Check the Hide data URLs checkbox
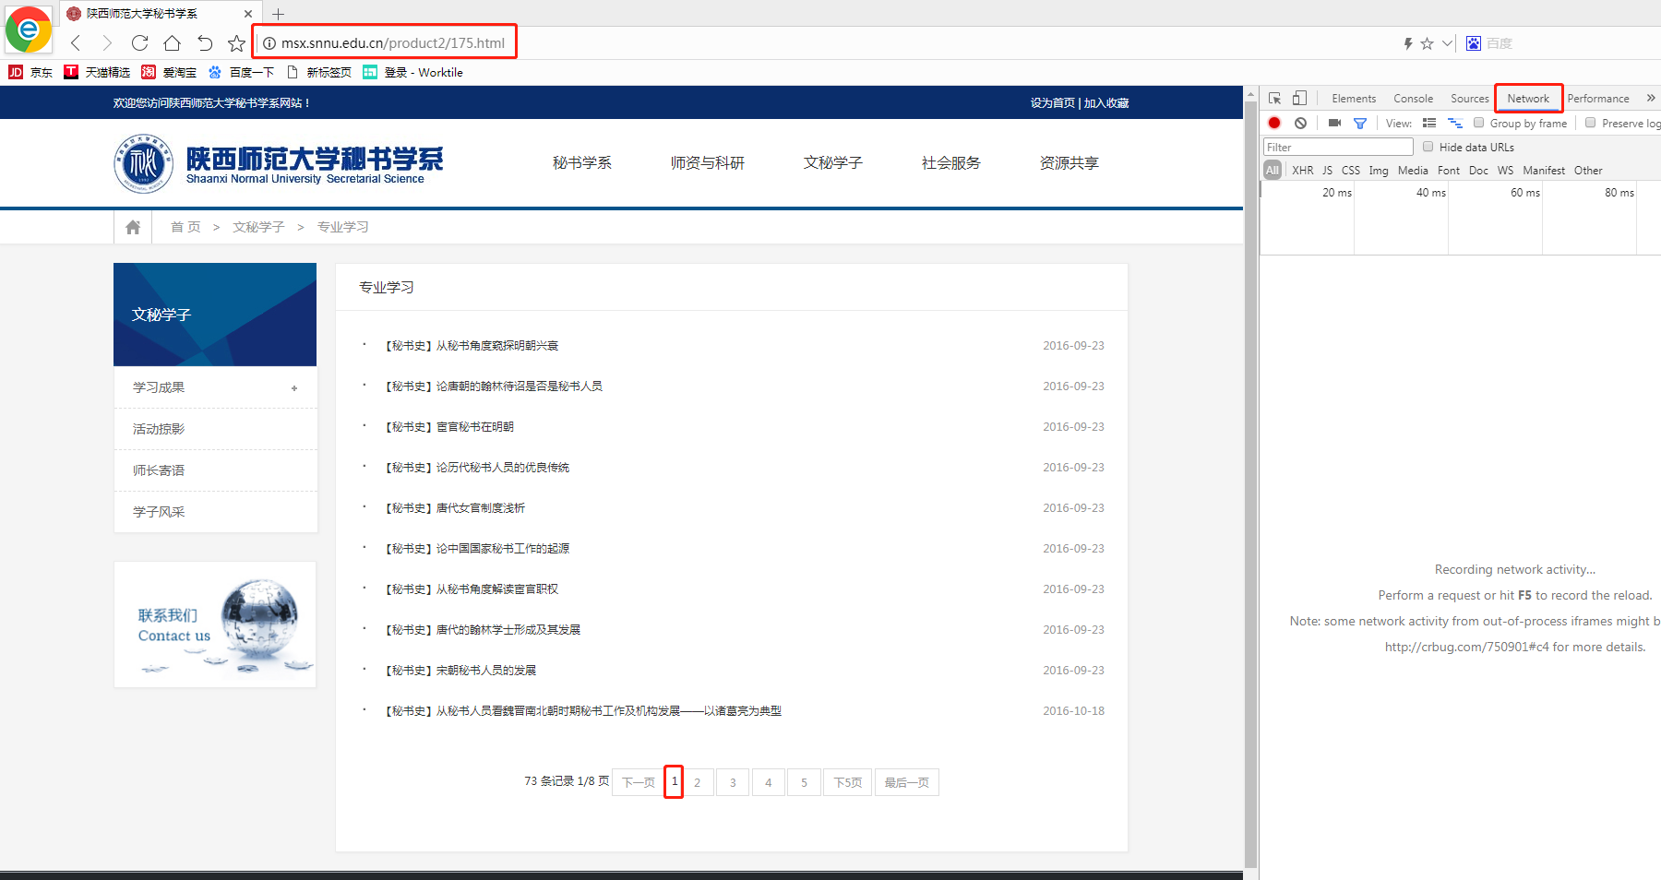This screenshot has height=880, width=1661. coord(1428,147)
